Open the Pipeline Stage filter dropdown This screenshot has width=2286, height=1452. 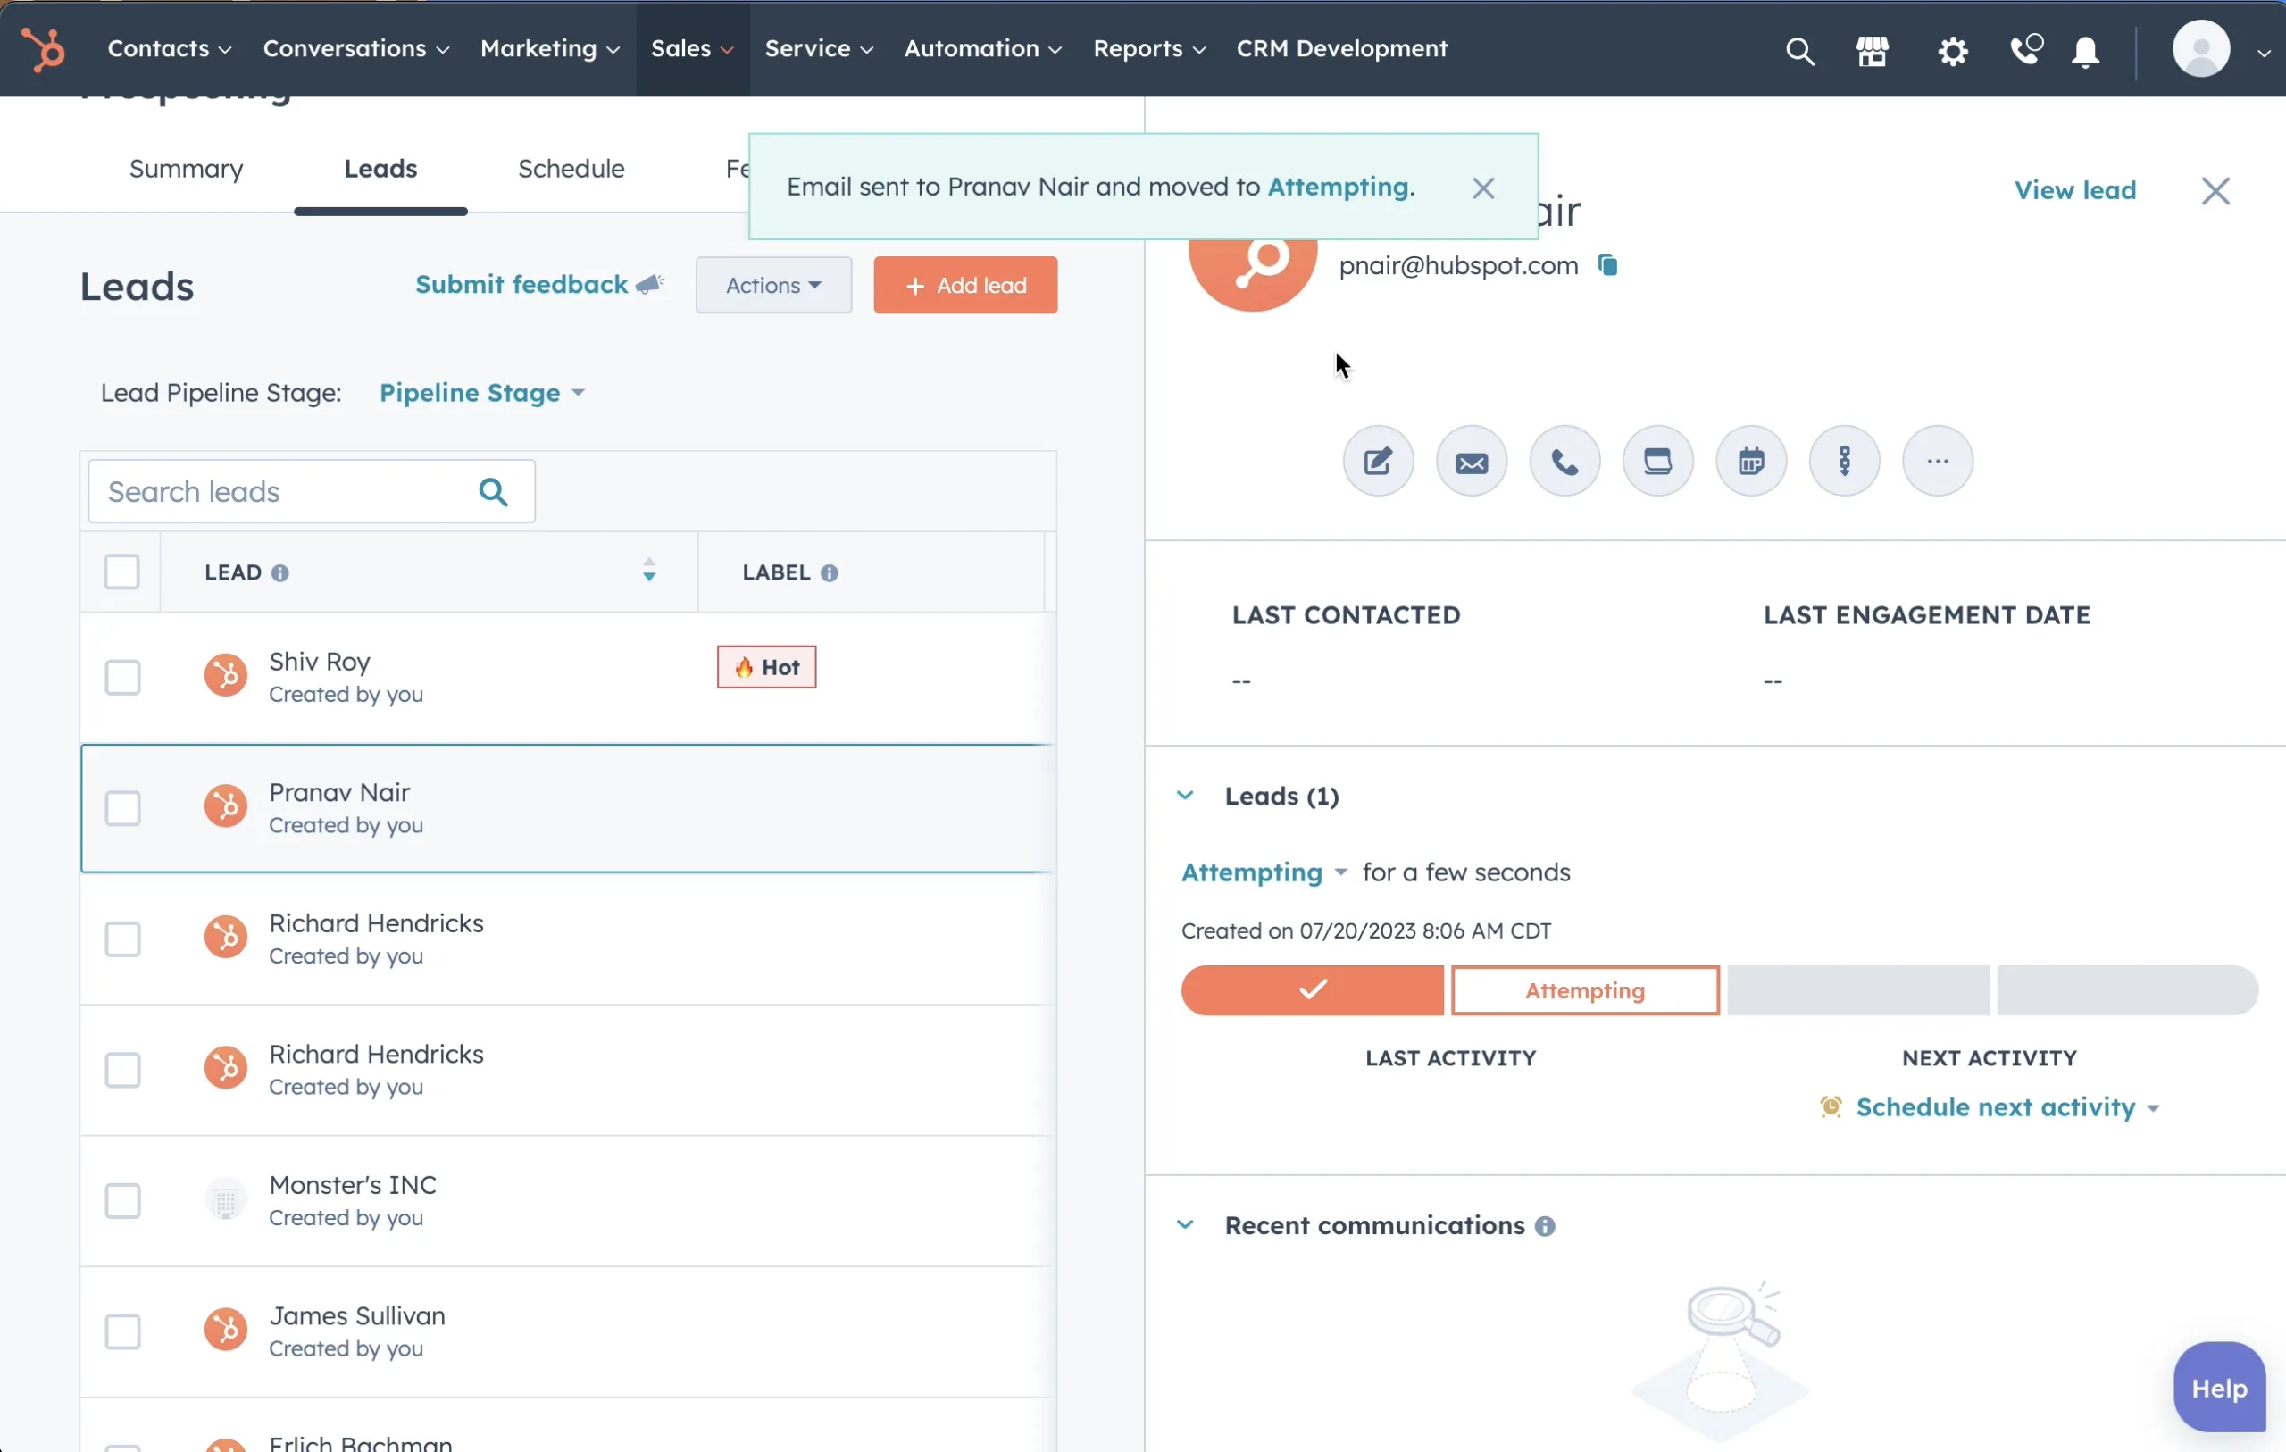[x=481, y=393]
